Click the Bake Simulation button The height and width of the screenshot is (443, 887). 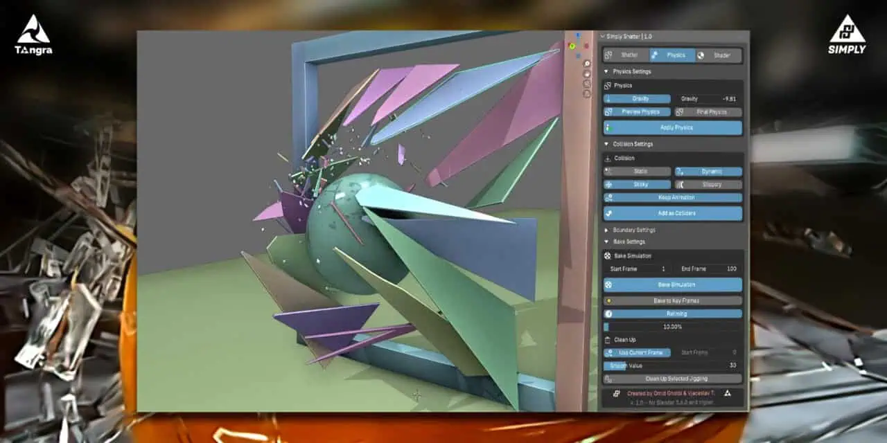673,284
